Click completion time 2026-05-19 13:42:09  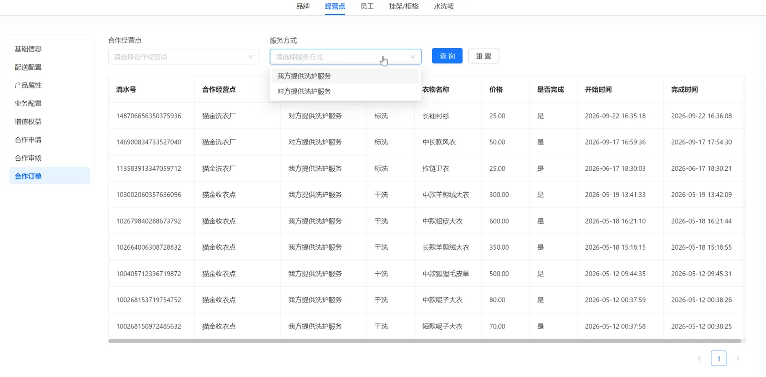coord(701,195)
